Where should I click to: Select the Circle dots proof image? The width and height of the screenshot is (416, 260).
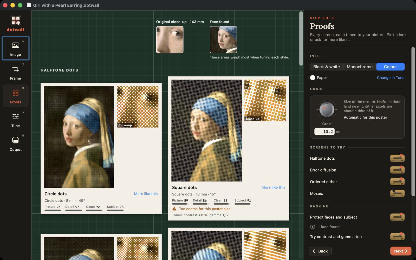pos(79,137)
